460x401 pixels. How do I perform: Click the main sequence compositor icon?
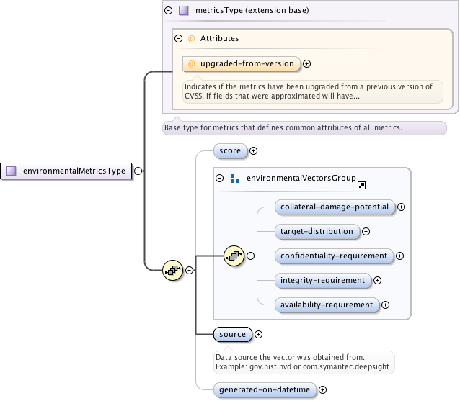tap(172, 271)
